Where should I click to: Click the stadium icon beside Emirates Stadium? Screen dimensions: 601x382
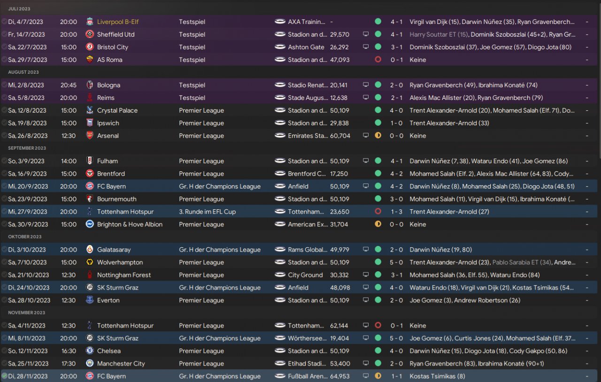coord(280,136)
